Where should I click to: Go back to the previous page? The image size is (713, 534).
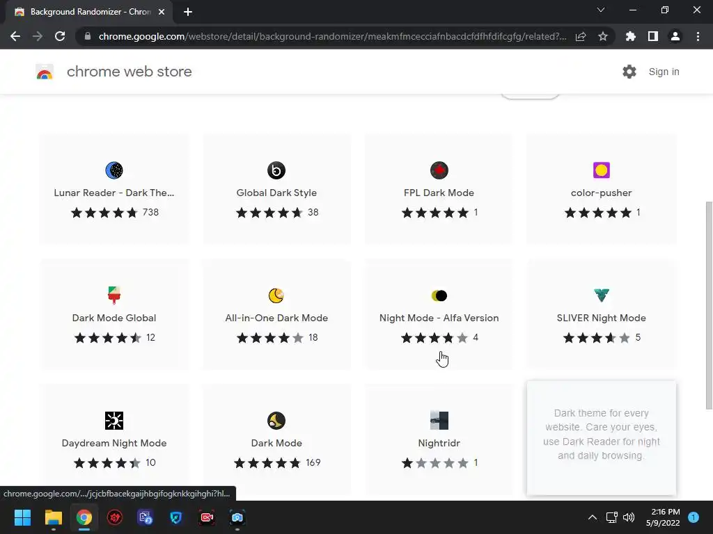click(15, 36)
